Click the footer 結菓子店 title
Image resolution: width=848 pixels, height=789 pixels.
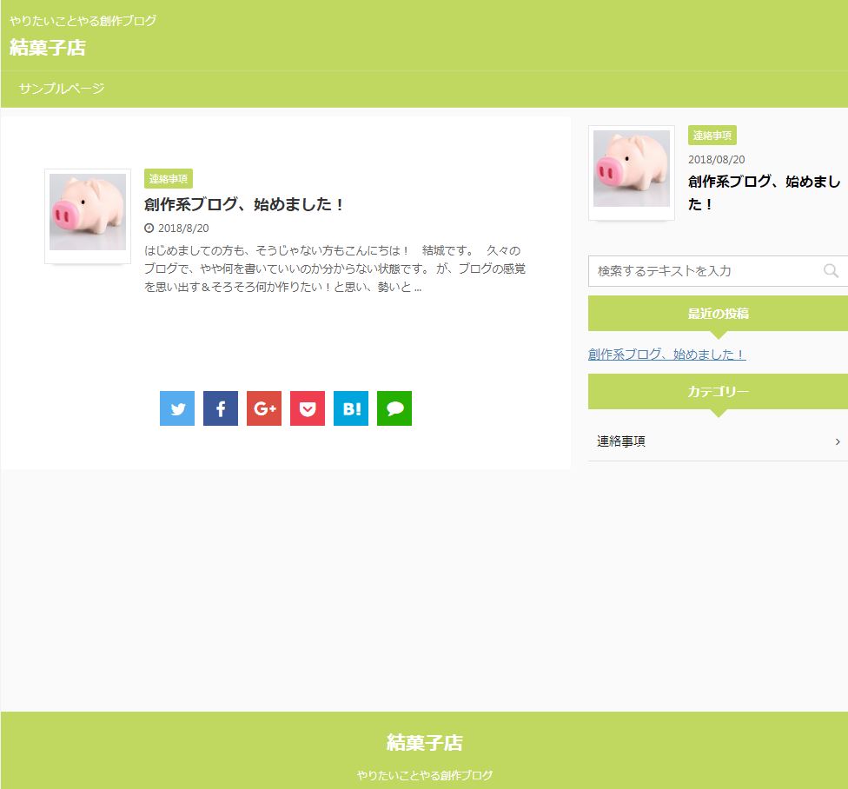coord(424,743)
